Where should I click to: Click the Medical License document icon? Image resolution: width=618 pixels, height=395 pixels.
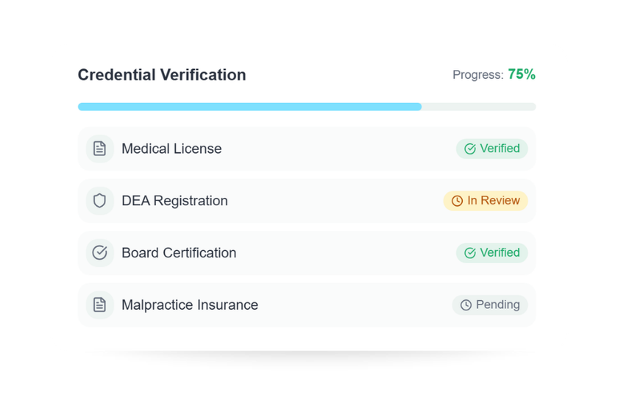point(99,149)
